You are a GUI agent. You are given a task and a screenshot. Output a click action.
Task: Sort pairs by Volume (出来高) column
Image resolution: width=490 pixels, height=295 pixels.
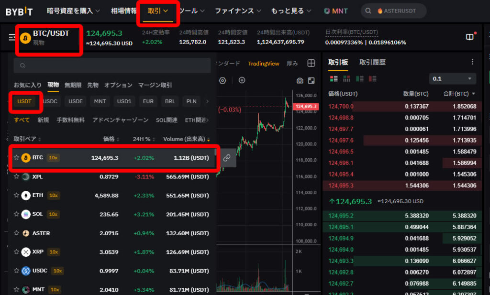tap(186, 139)
